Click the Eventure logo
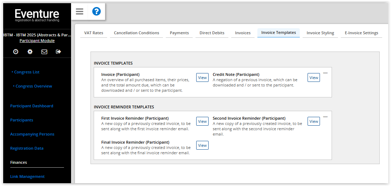391x186 pixels. tap(37, 16)
